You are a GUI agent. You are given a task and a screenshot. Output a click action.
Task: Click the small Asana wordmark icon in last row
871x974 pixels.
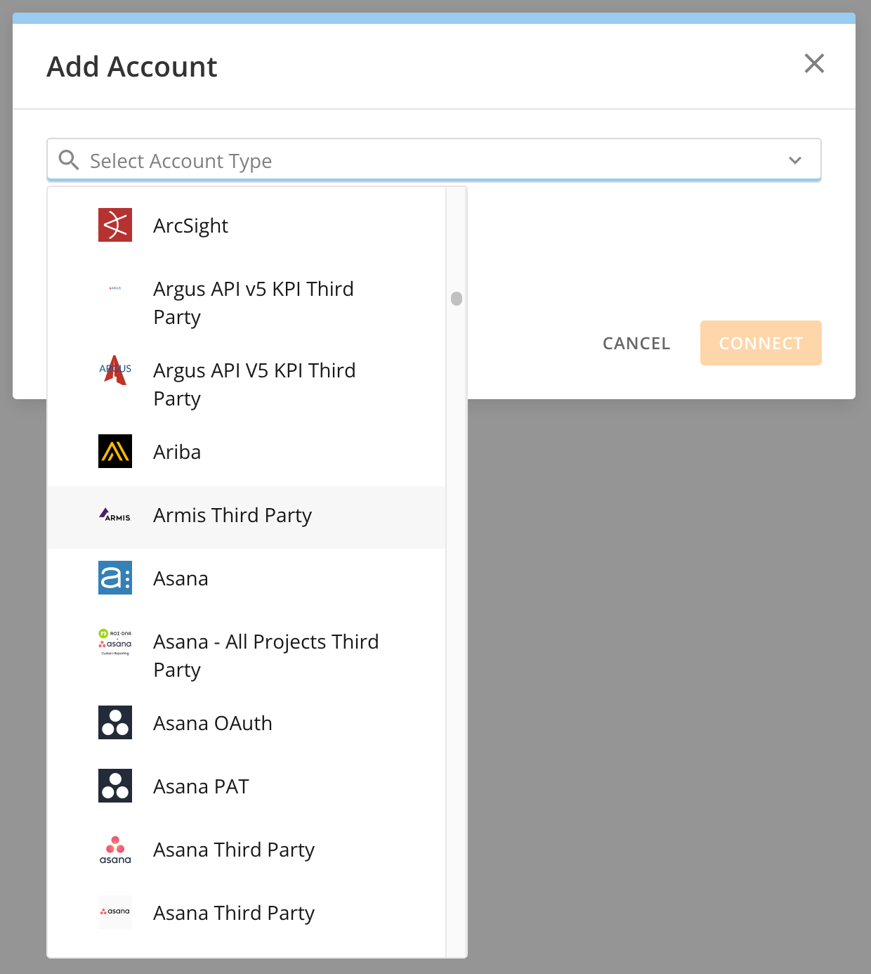[115, 912]
